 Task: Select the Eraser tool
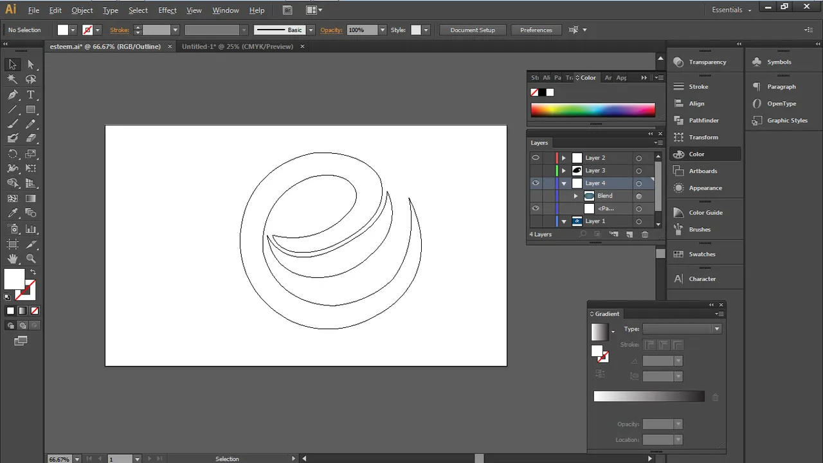pyautogui.click(x=31, y=138)
